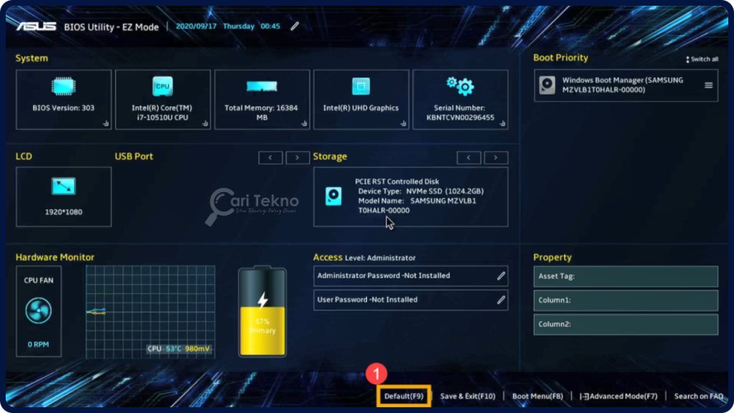734x413 pixels.
Task: Select the Intel UHD Graphics icon
Action: pyautogui.click(x=361, y=86)
